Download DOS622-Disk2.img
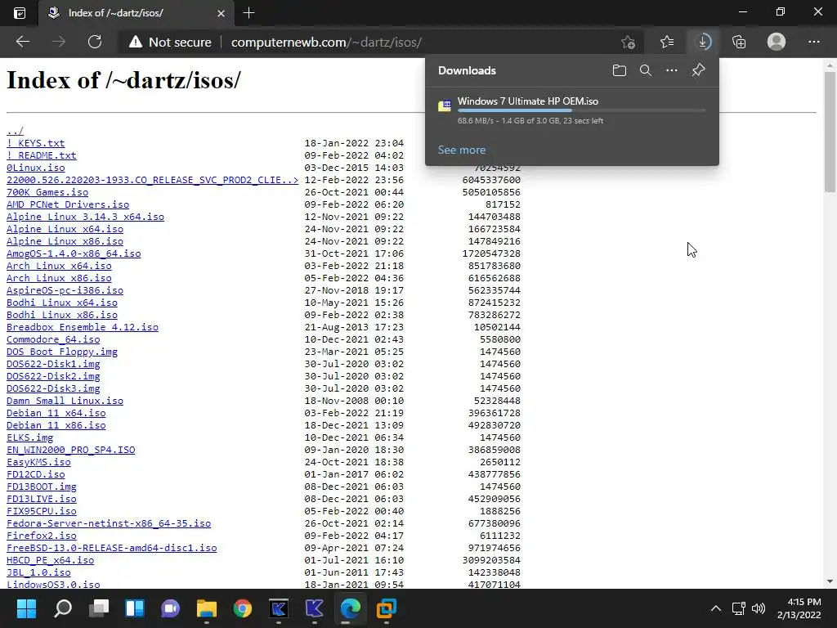This screenshot has width=837, height=628. pos(53,376)
